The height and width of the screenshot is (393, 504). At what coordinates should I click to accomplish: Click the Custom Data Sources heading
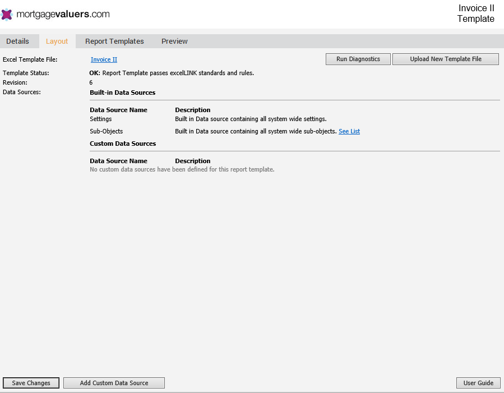point(123,144)
